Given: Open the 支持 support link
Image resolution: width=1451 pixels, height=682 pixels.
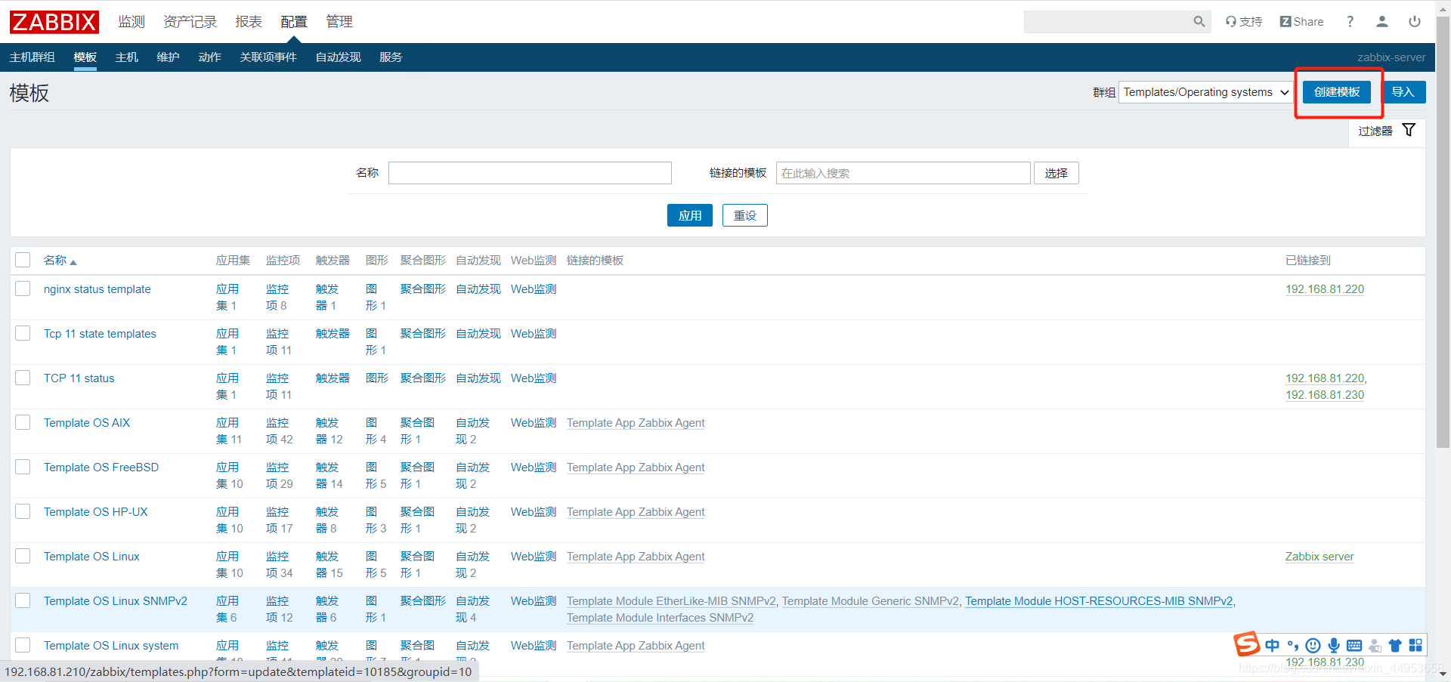Looking at the screenshot, I should coord(1244,22).
